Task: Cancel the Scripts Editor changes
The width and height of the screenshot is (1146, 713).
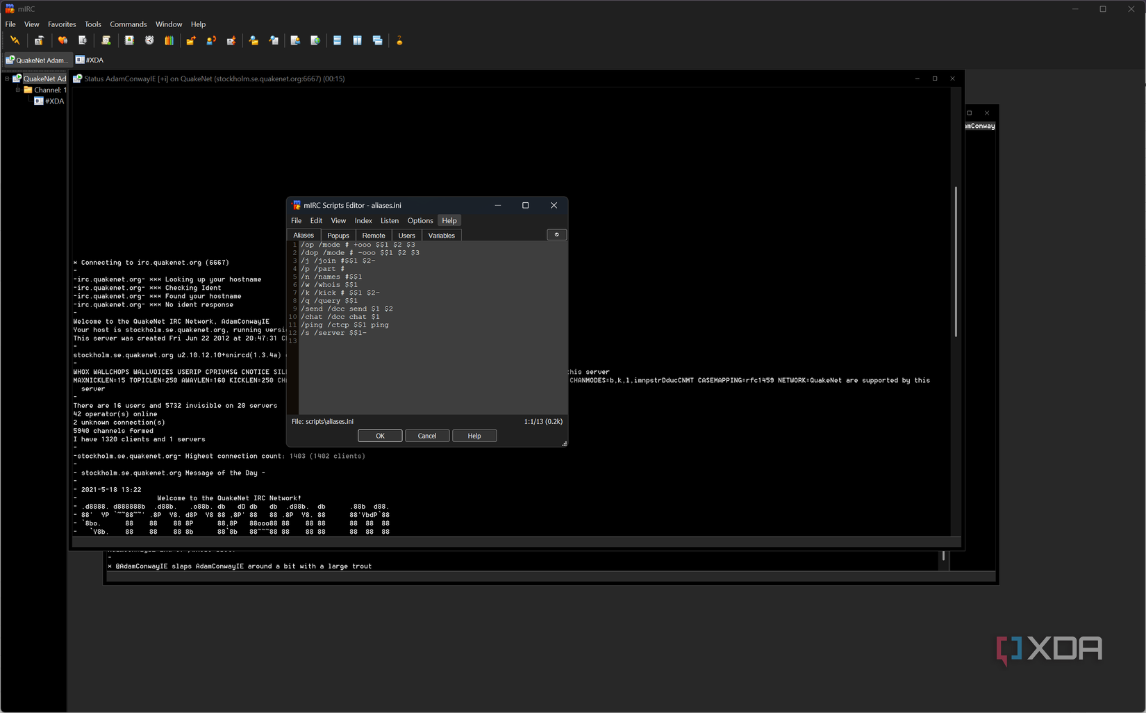Action: (427, 435)
